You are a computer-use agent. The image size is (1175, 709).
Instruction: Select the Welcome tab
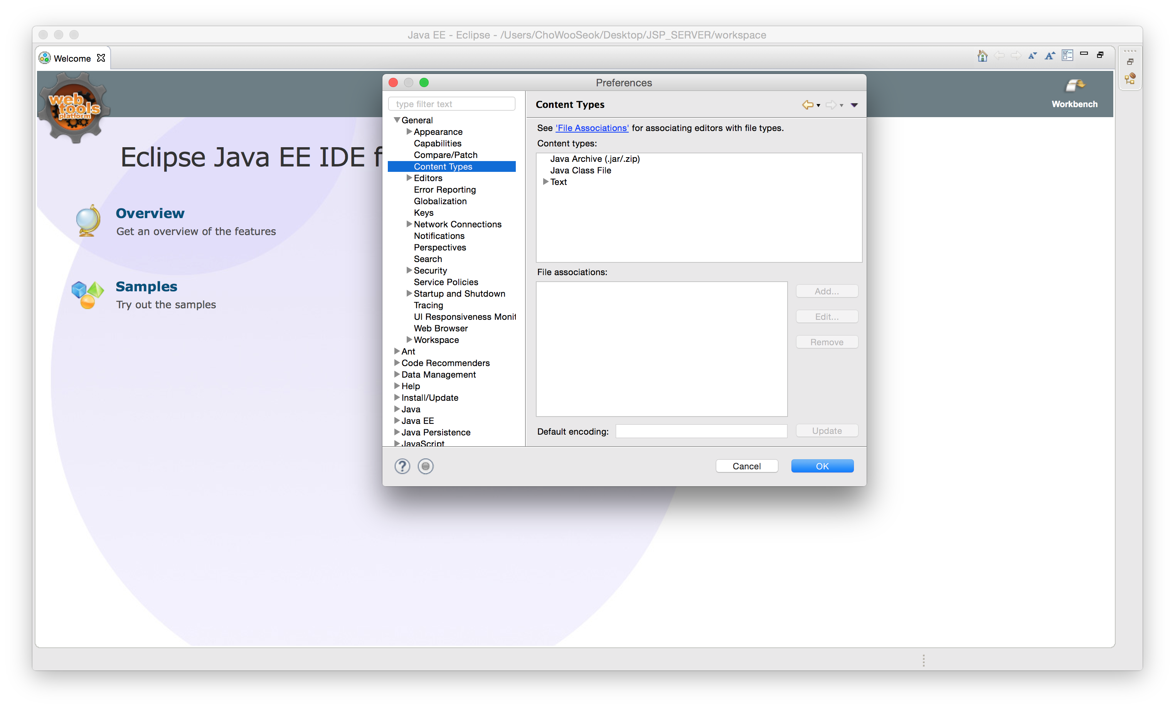pyautogui.click(x=72, y=58)
